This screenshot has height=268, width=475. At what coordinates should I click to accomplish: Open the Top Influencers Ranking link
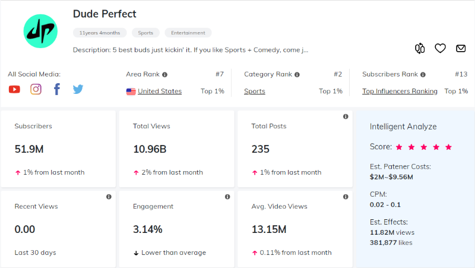pos(400,92)
